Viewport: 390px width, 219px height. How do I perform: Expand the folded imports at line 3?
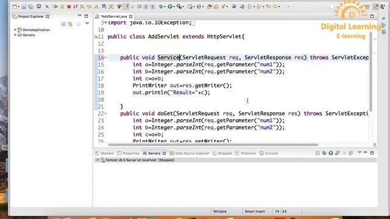(105, 23)
